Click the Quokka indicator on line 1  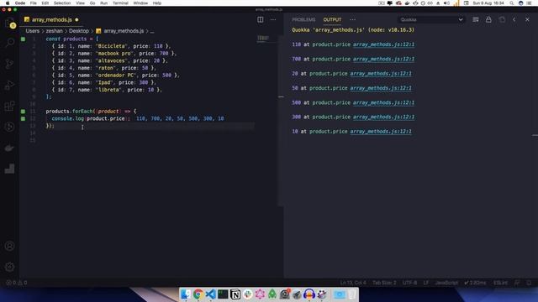(23, 39)
